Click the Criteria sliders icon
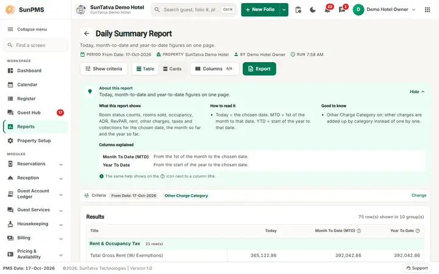Screen dimensions: 439x274 pyautogui.click(x=87, y=195)
